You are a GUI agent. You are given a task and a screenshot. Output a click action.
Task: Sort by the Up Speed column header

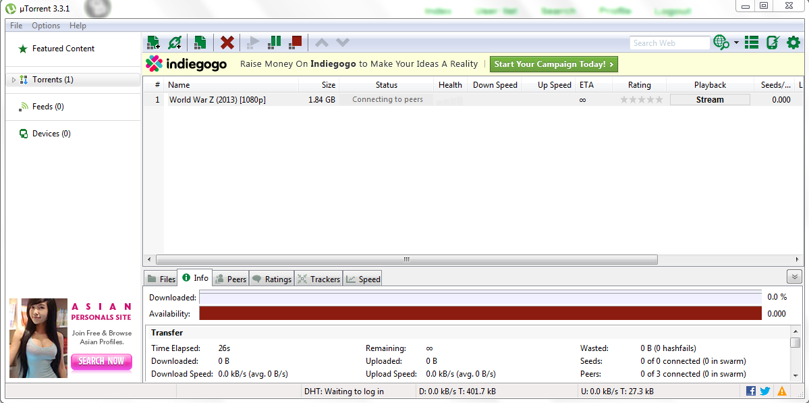pyautogui.click(x=549, y=85)
